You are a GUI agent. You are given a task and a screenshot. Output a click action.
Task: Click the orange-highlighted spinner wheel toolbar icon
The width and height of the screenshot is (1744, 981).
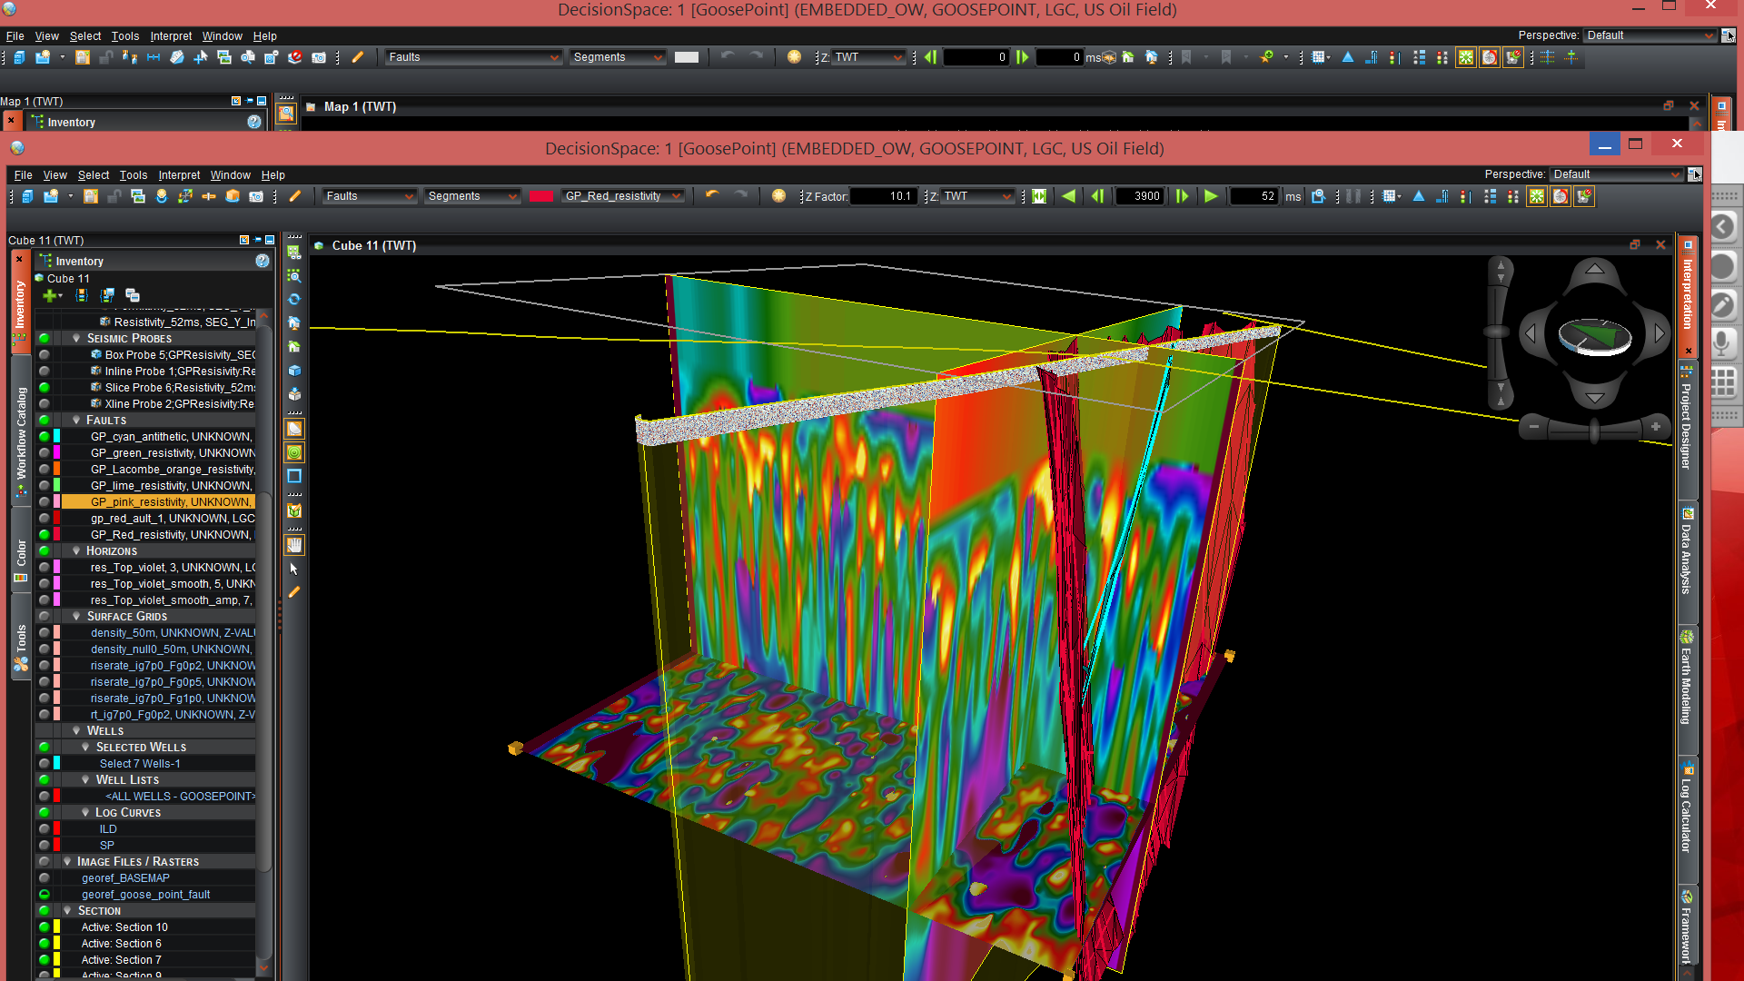pyautogui.click(x=1560, y=196)
